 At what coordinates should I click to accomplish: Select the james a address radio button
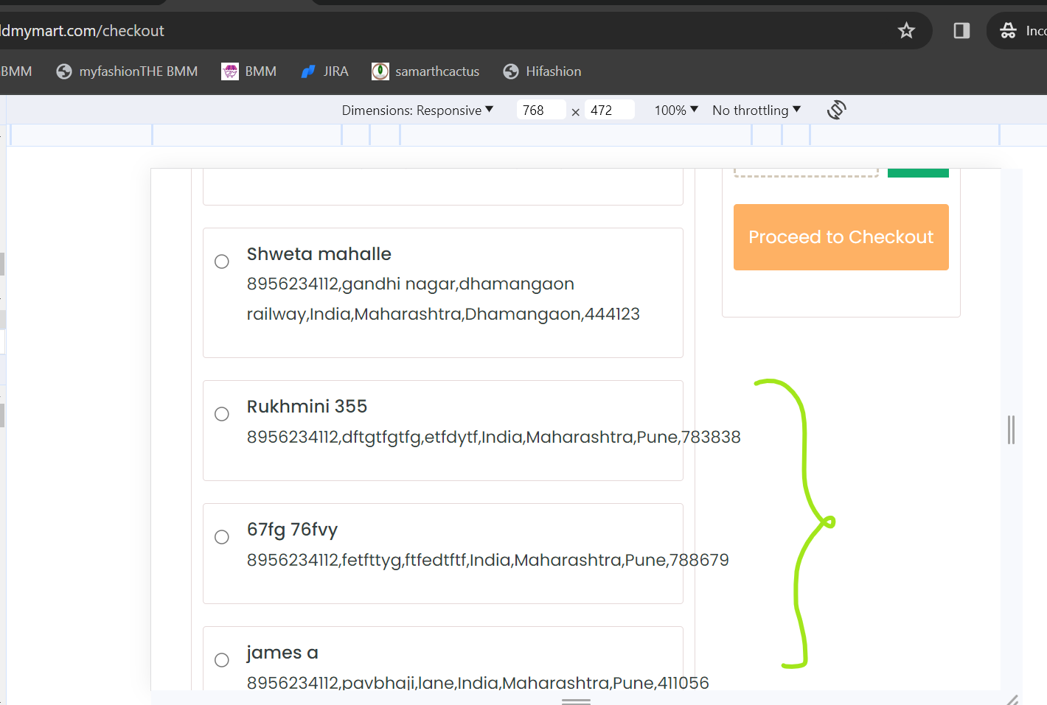[222, 660]
